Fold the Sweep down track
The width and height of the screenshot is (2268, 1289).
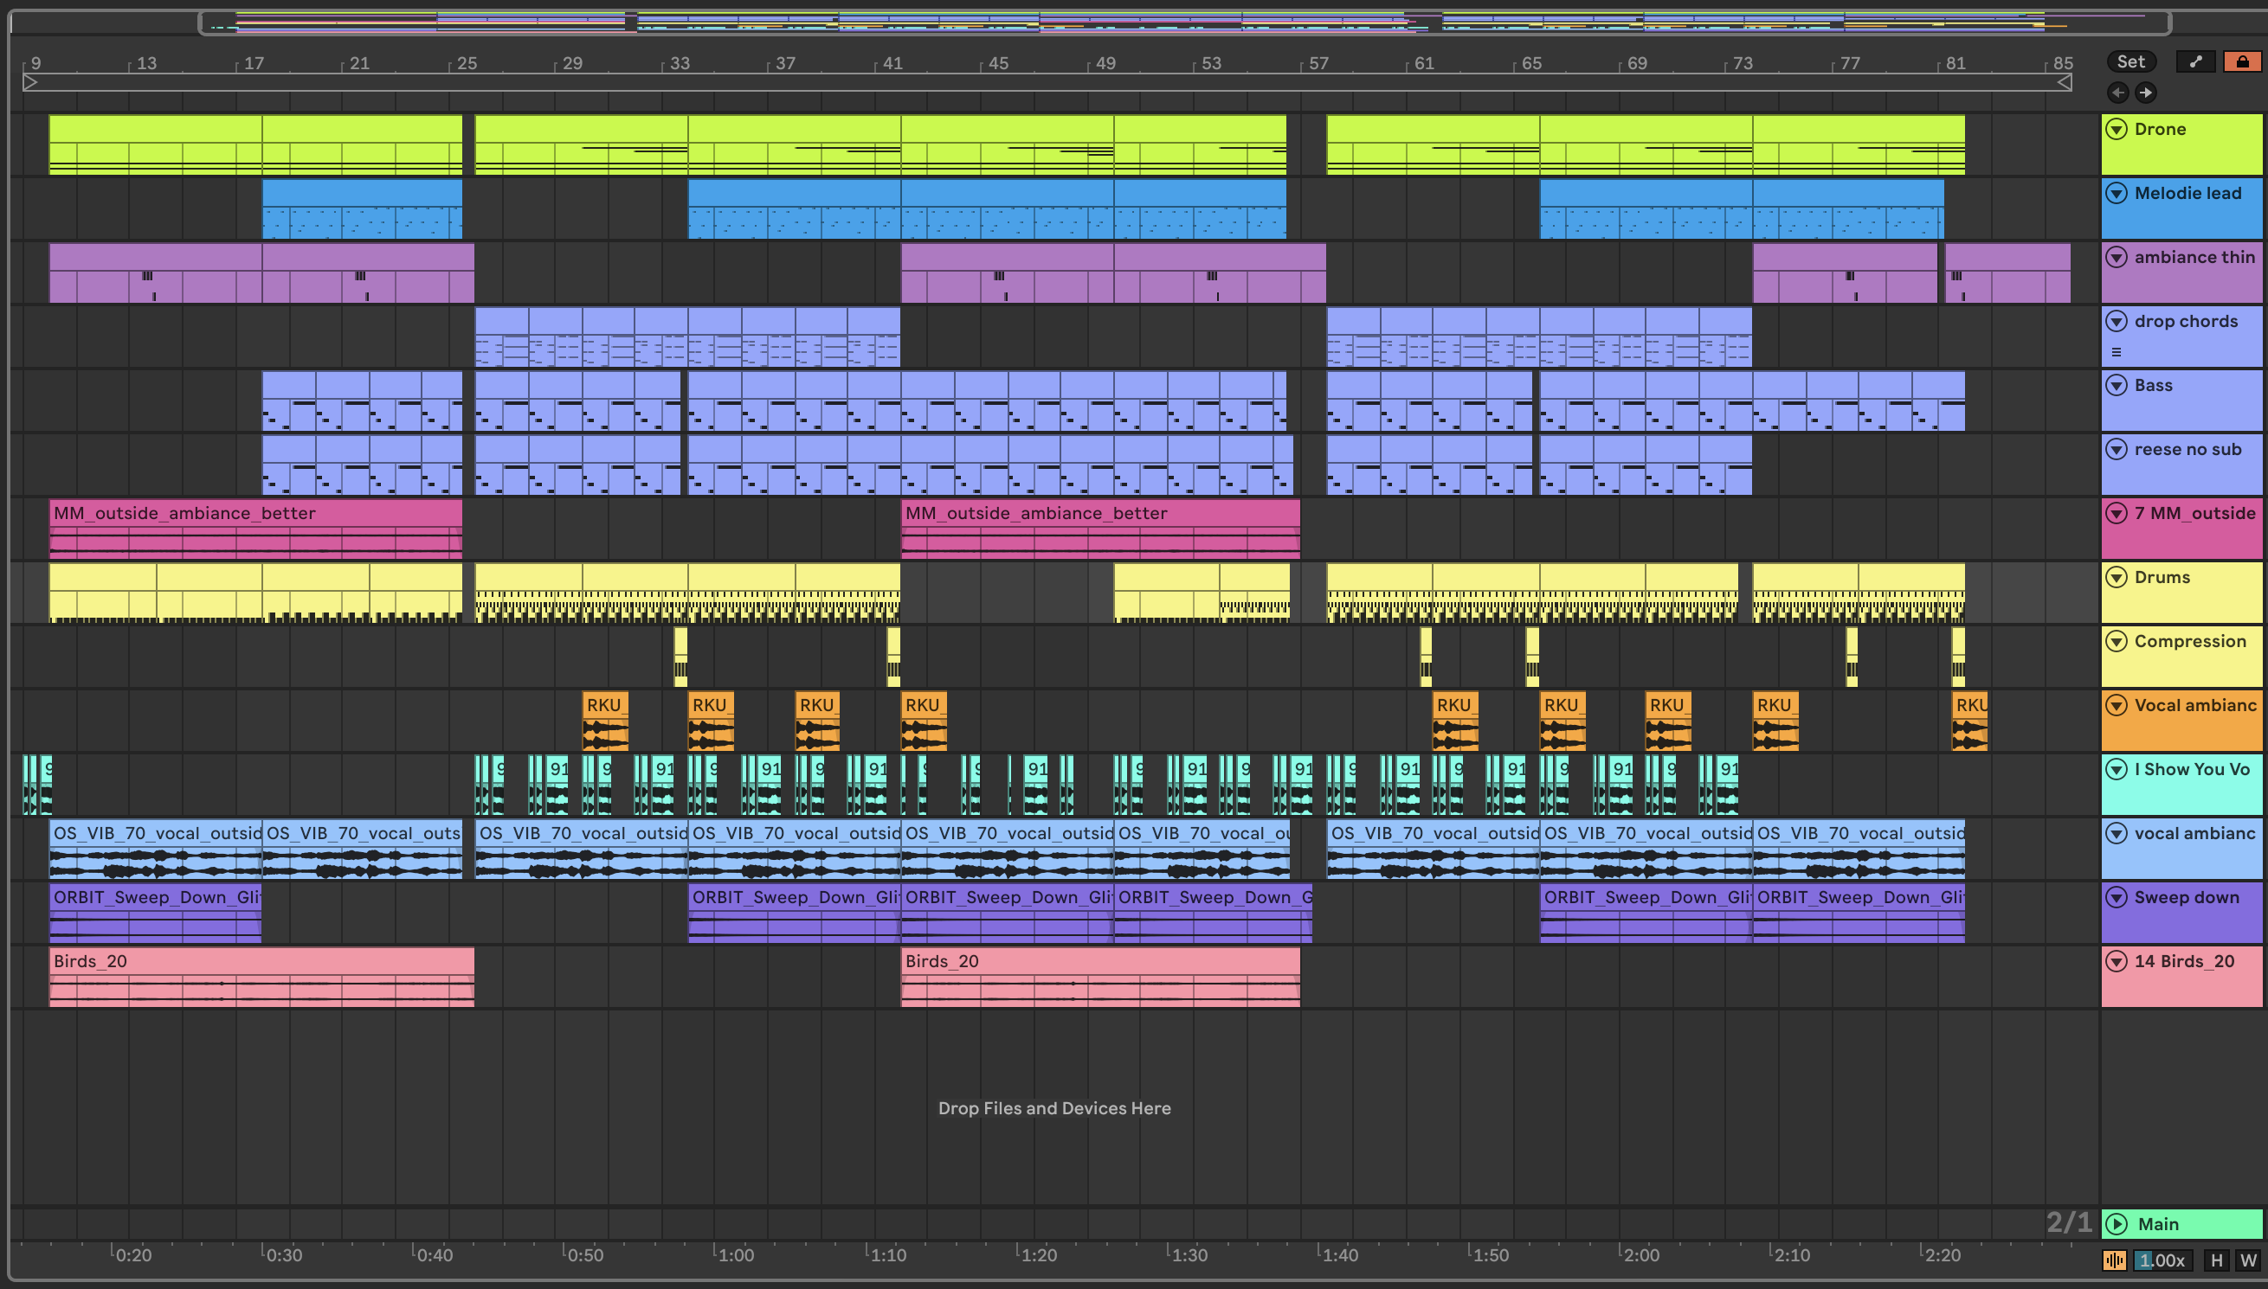[2117, 897]
